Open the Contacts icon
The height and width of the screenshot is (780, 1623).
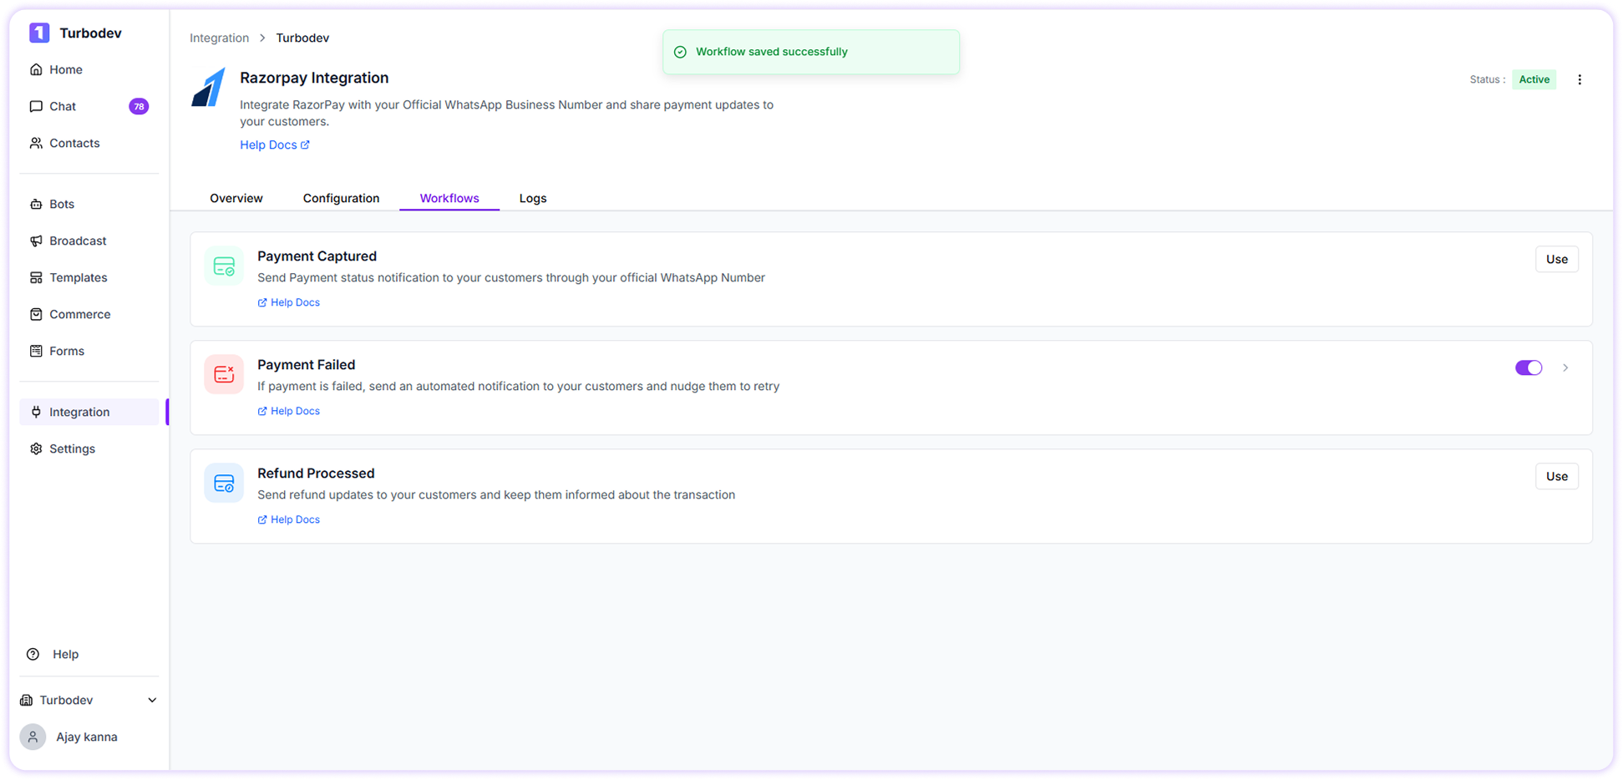click(x=35, y=143)
